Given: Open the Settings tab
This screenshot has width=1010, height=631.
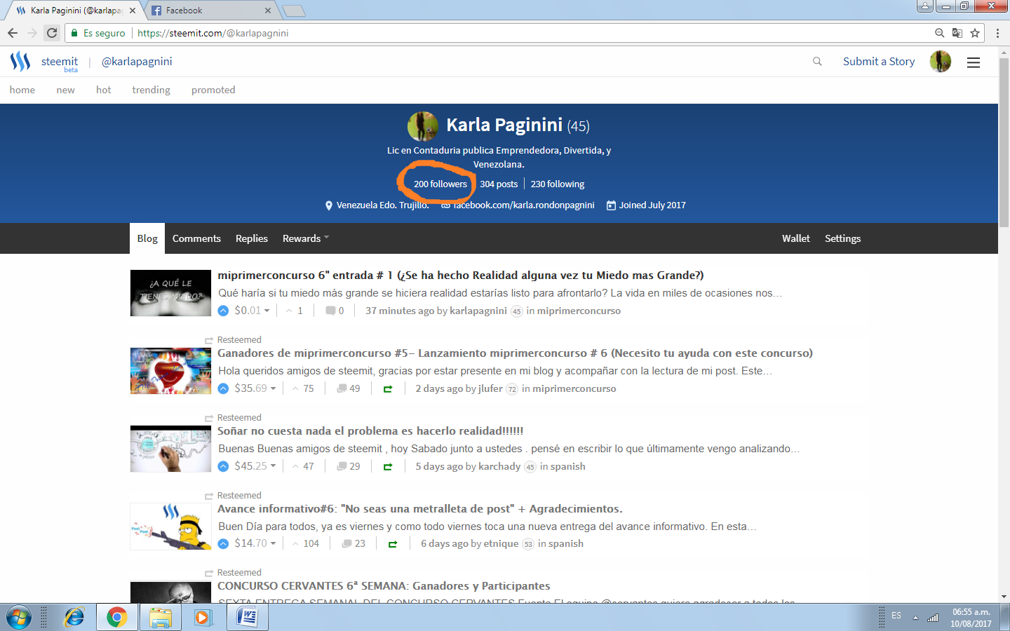Looking at the screenshot, I should (843, 238).
